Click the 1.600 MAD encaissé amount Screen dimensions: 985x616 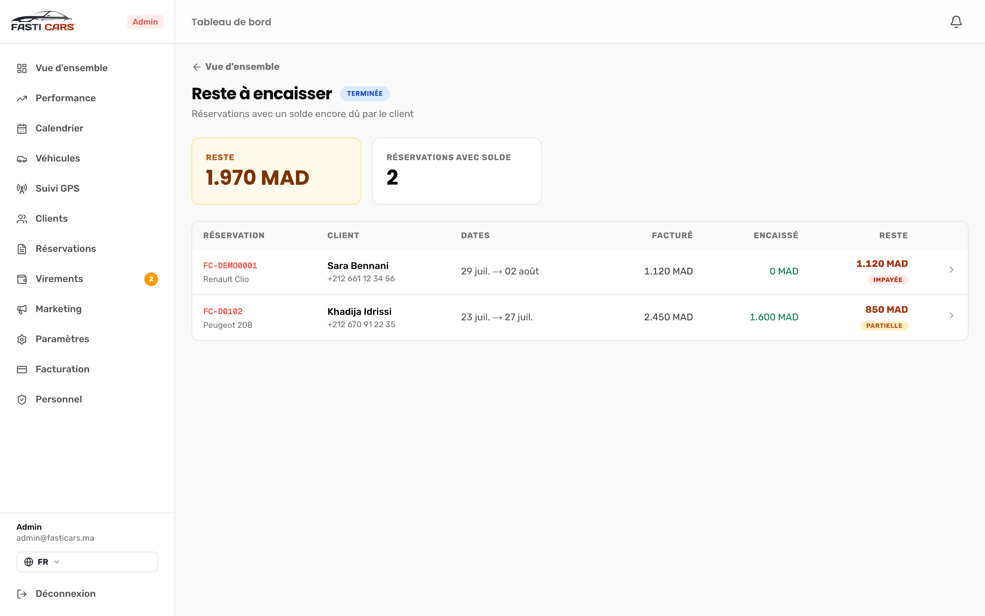pyautogui.click(x=774, y=317)
